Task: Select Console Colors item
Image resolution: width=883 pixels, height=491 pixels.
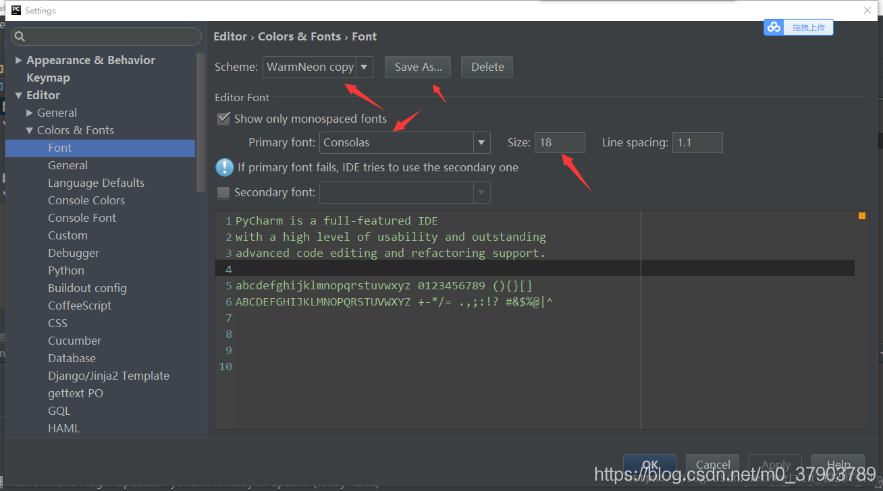Action: (x=86, y=200)
